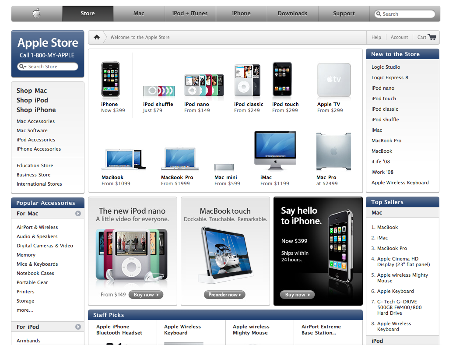This screenshot has width=470, height=345.
Task: Click the Mac Pro tower image
Action: [333, 151]
